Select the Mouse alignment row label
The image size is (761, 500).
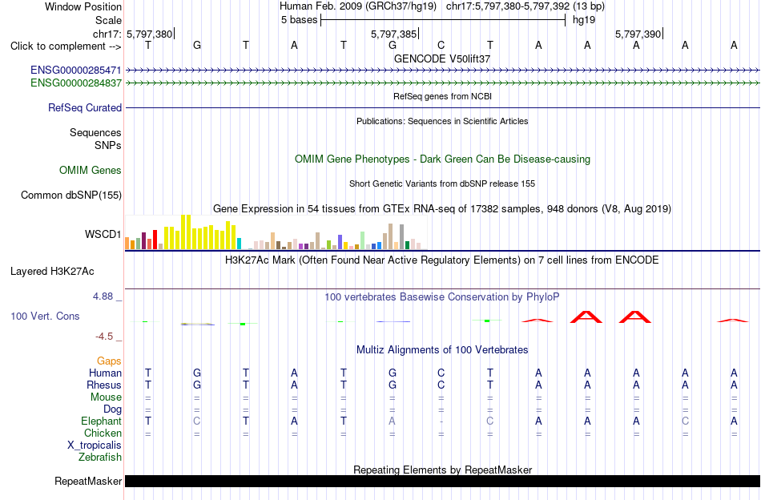pyautogui.click(x=106, y=397)
